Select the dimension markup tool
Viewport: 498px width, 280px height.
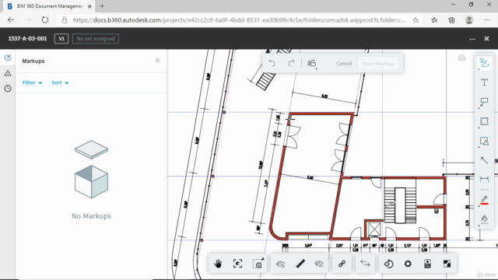[x=484, y=180]
